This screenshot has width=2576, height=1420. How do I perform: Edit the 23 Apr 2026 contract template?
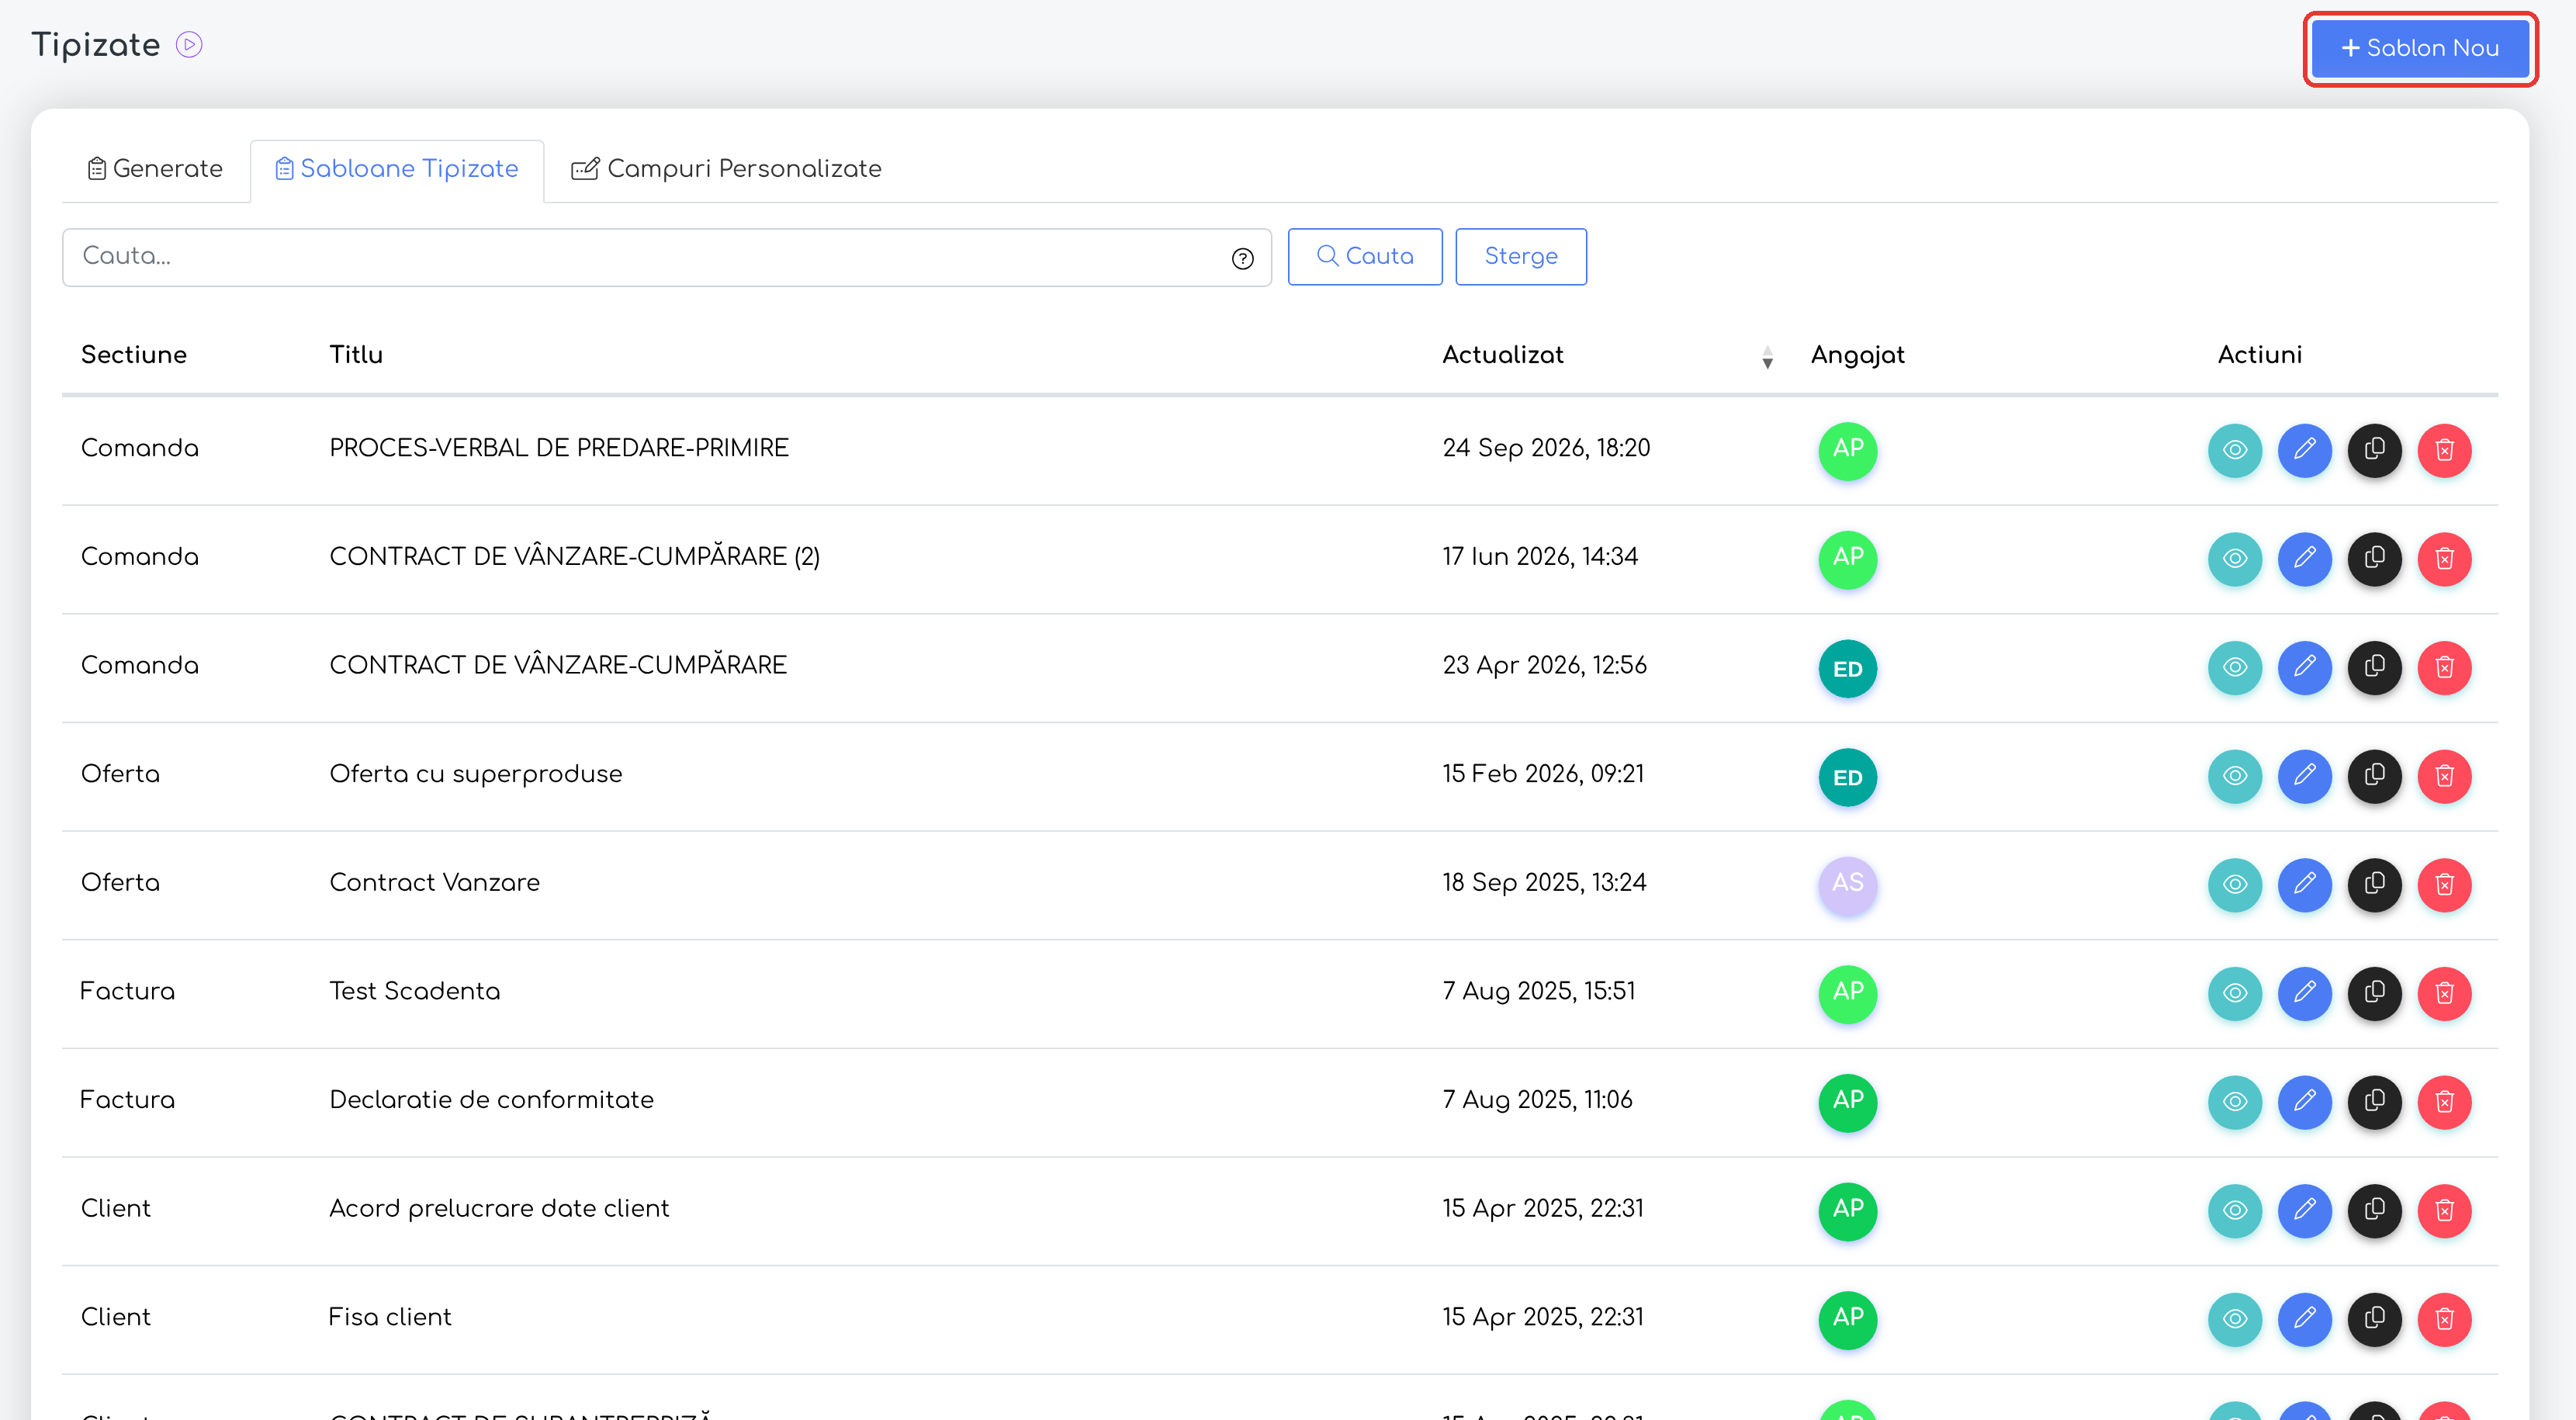(x=2304, y=668)
